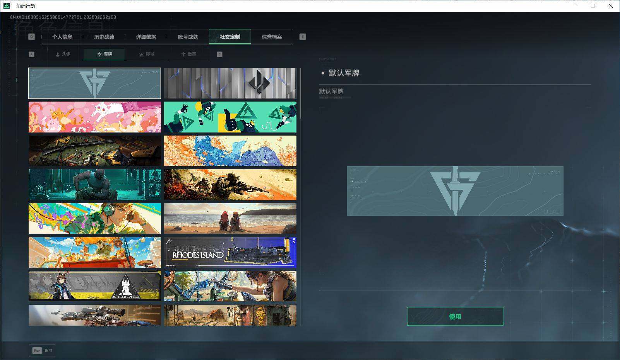Open the 个人信息 tab

click(x=62, y=37)
